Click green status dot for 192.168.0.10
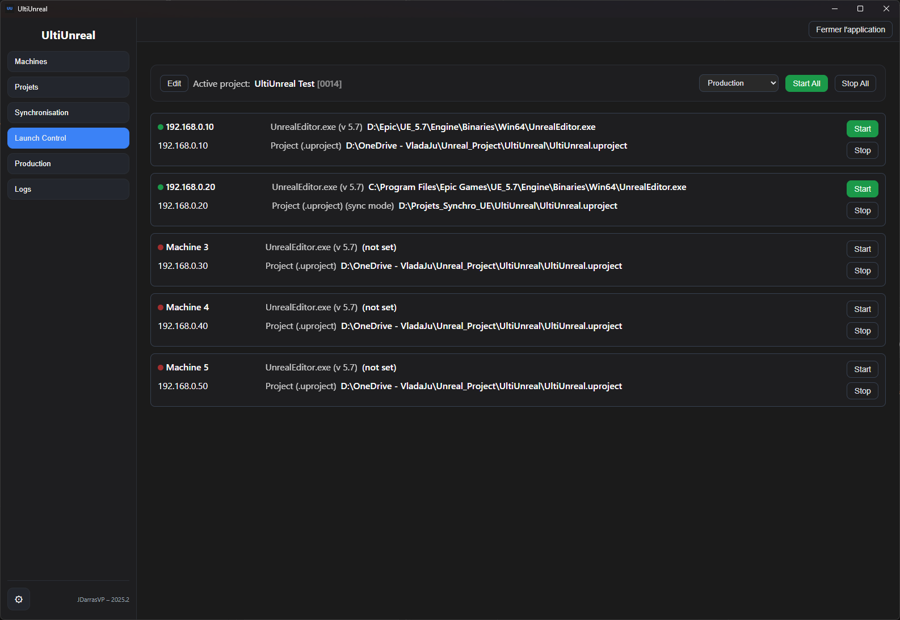The image size is (900, 620). point(161,127)
